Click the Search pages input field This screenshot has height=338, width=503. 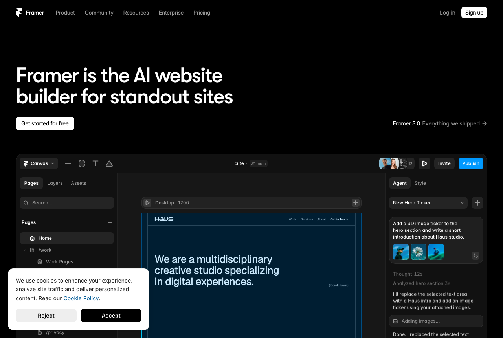click(x=67, y=203)
